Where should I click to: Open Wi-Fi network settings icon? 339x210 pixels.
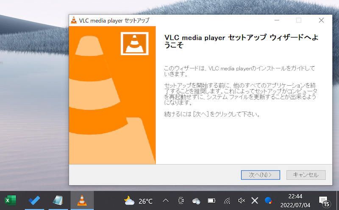click(227, 201)
